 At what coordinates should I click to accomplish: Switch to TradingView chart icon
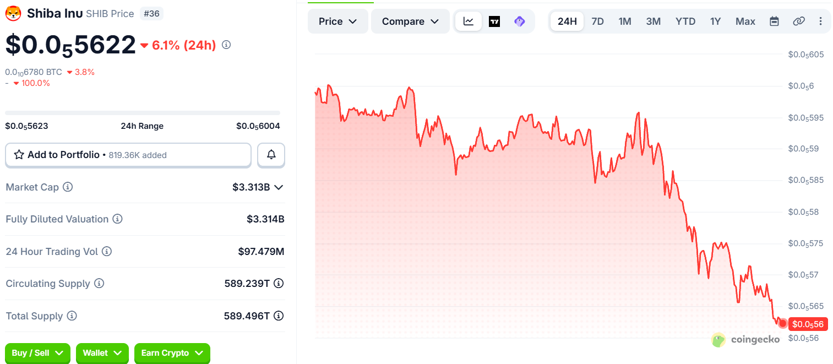(494, 21)
